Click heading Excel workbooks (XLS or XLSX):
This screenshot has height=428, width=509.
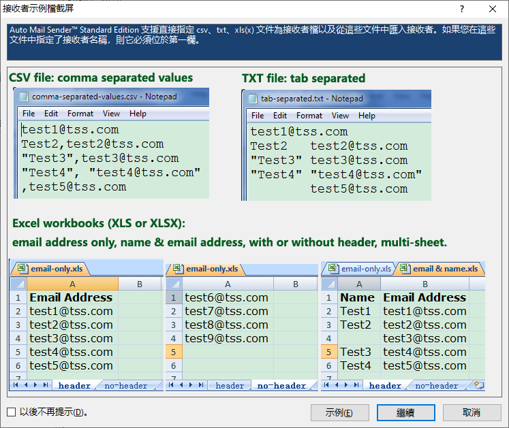click(x=99, y=223)
